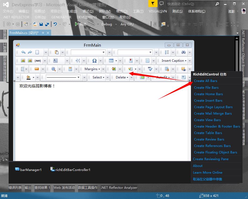Click Create Table Bars link

tap(208, 133)
